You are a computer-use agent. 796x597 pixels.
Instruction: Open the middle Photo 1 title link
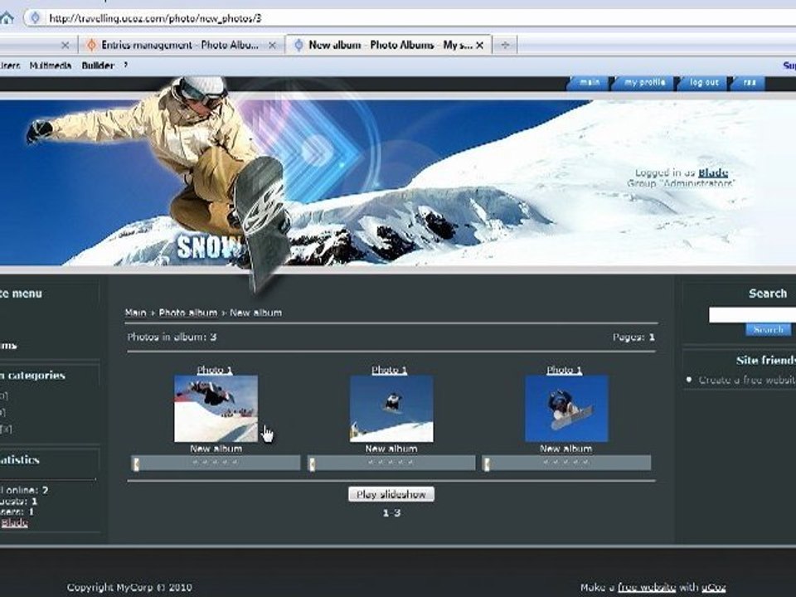390,370
